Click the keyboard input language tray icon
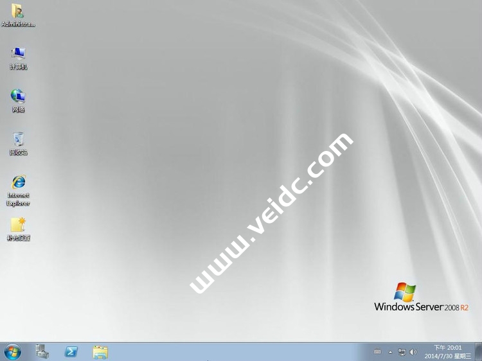The image size is (482, 361). [x=377, y=352]
